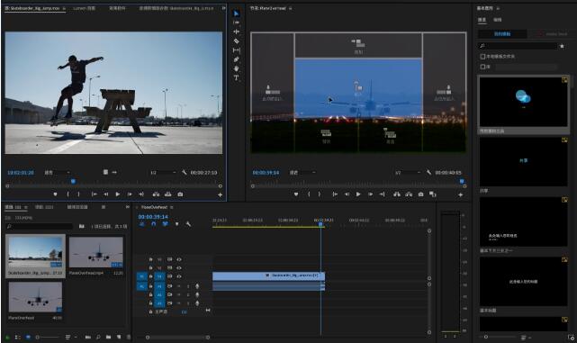The height and width of the screenshot is (343, 577).
Task: Toggle V1 track output eye icon
Action: (x=179, y=276)
